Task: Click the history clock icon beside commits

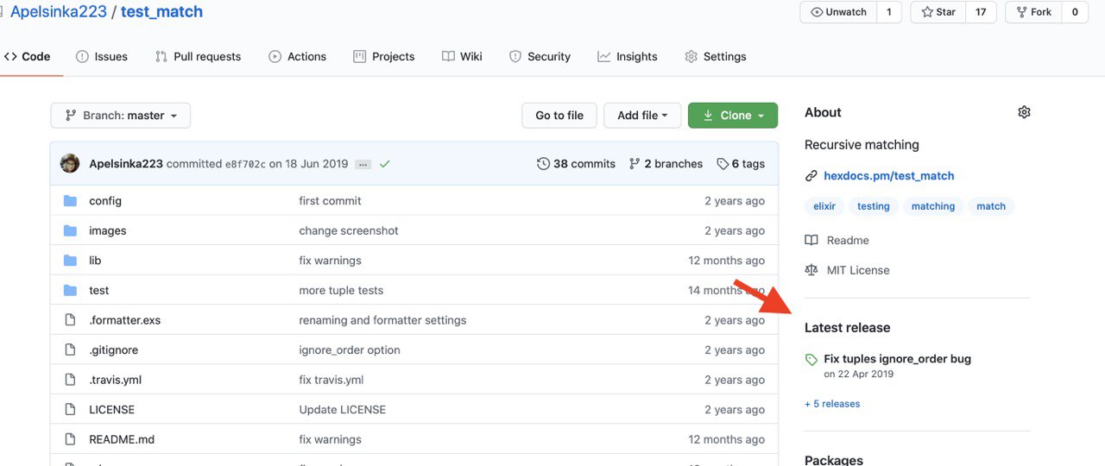Action: (543, 164)
